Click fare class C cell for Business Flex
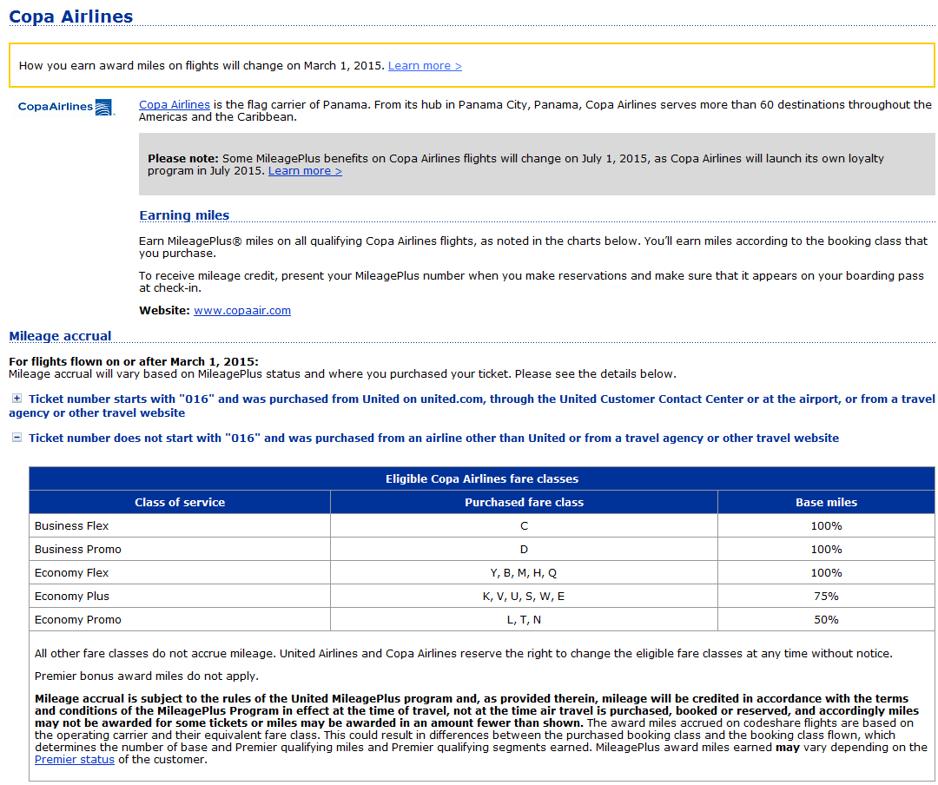The height and width of the screenshot is (785, 938). point(524,526)
